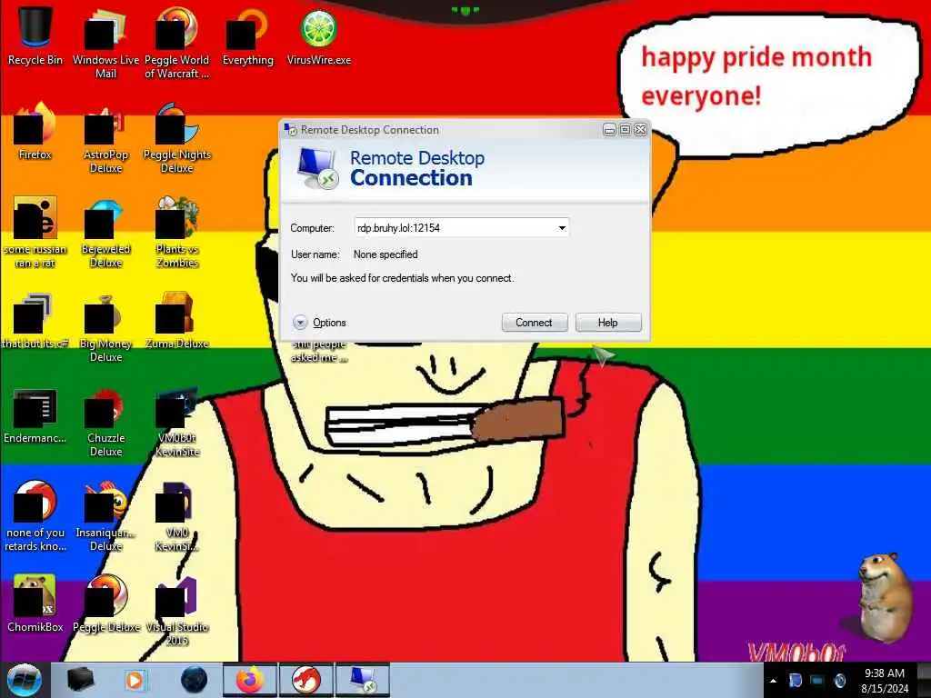This screenshot has height=698, width=931.
Task: Select the Endermanc... desktop icon
Action: point(35,414)
